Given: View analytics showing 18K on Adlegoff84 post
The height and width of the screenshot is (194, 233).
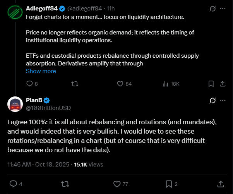Looking at the screenshot, I should (165, 84).
